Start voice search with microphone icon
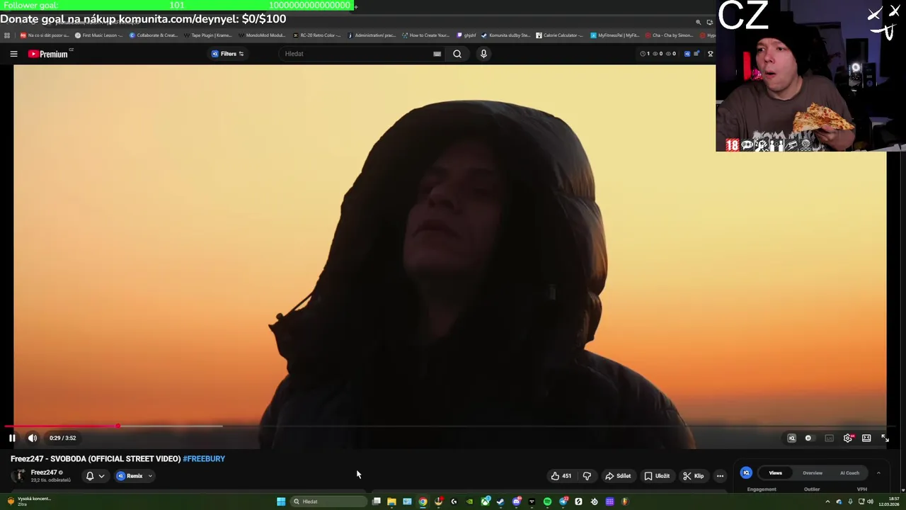The height and width of the screenshot is (510, 906). [x=483, y=54]
